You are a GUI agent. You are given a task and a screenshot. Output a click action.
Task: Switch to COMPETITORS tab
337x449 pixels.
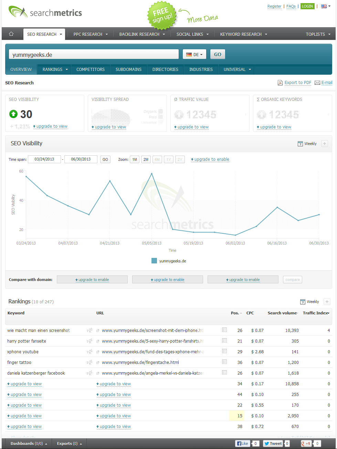91,70
